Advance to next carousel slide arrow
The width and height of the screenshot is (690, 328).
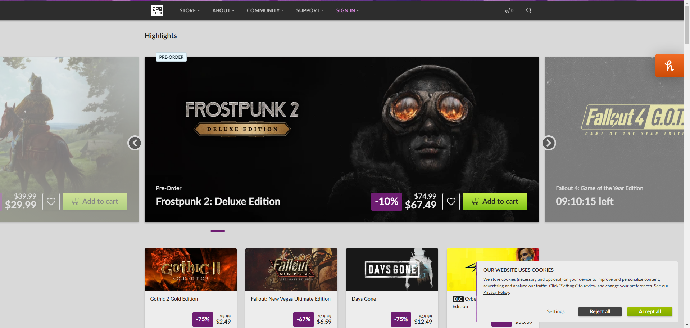click(x=549, y=143)
